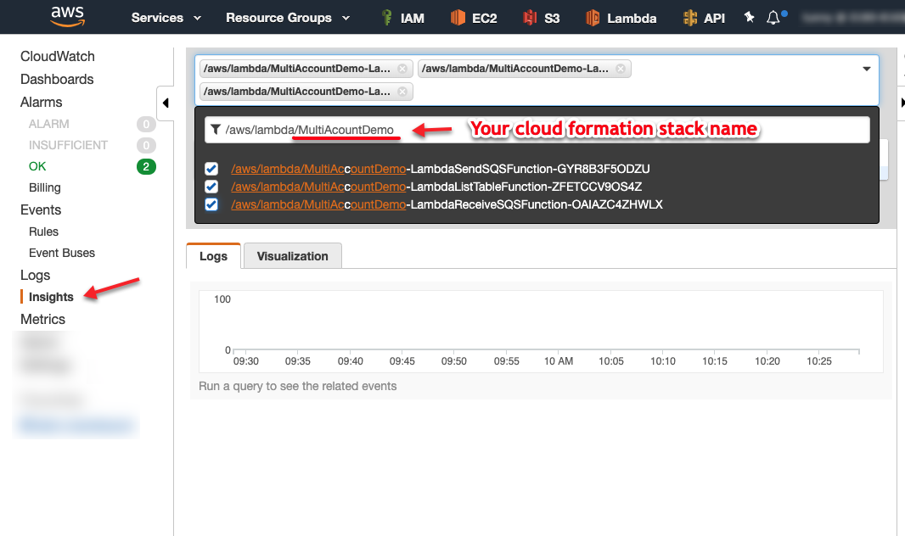
Task: Click LambdaReceiveSQSFunction-OAIAZC4ZHWLX log group name
Action: (447, 204)
